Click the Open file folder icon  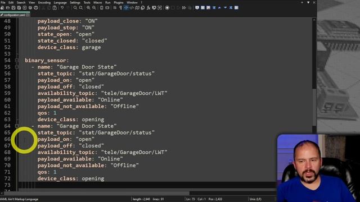point(8,8)
